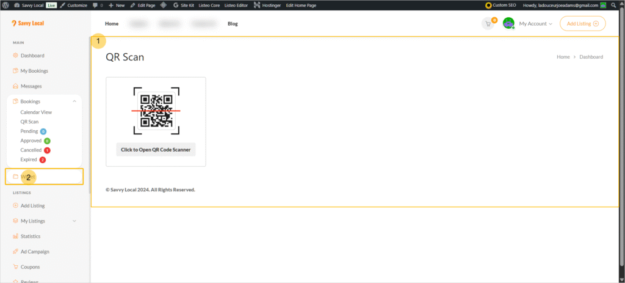625x283 pixels.
Task: Click the QR code scanner image
Action: coord(156,110)
